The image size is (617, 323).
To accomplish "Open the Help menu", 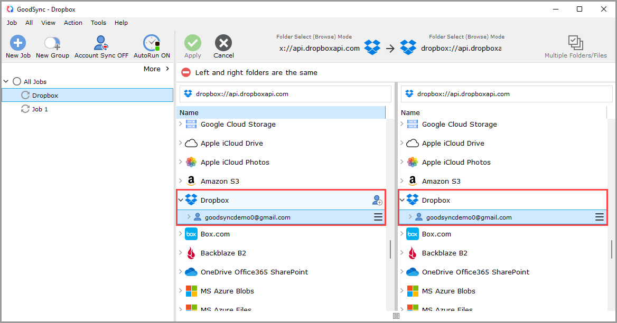I will [x=121, y=23].
